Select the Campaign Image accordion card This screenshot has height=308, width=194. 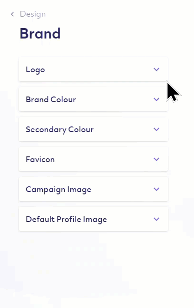93,189
